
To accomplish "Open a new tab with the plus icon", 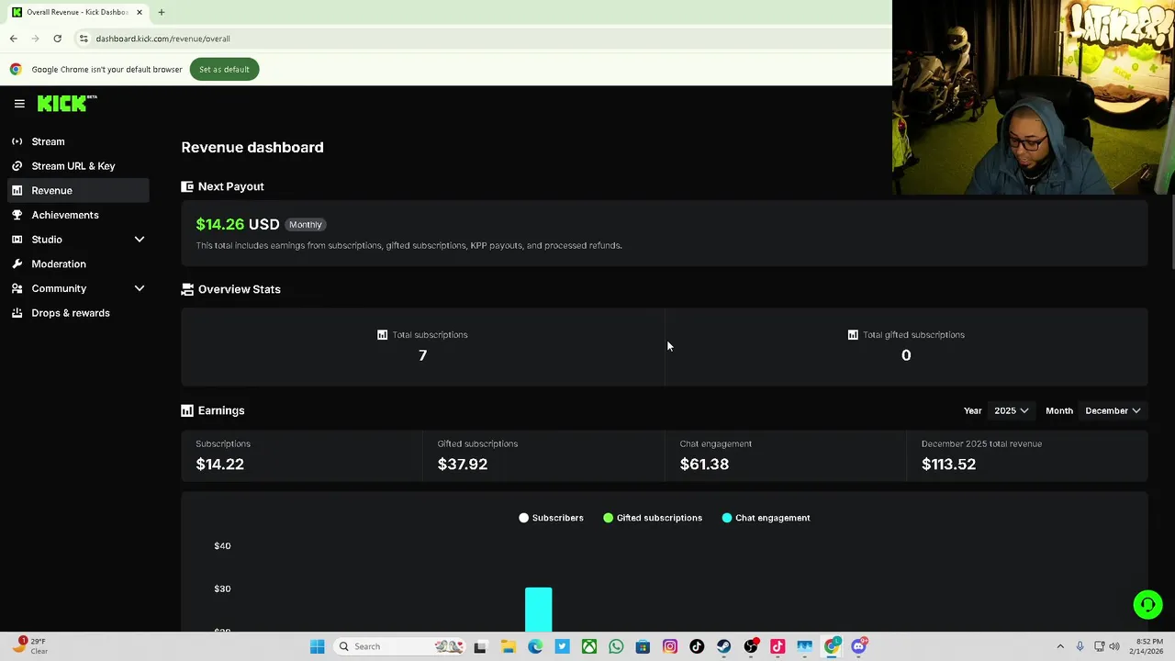I will 161,12.
